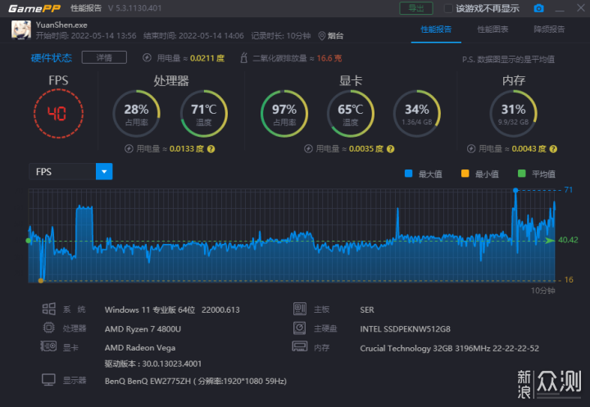Click the maximum 71 peak marker on chart
Image resolution: width=590 pixels, height=407 pixels.
515,190
